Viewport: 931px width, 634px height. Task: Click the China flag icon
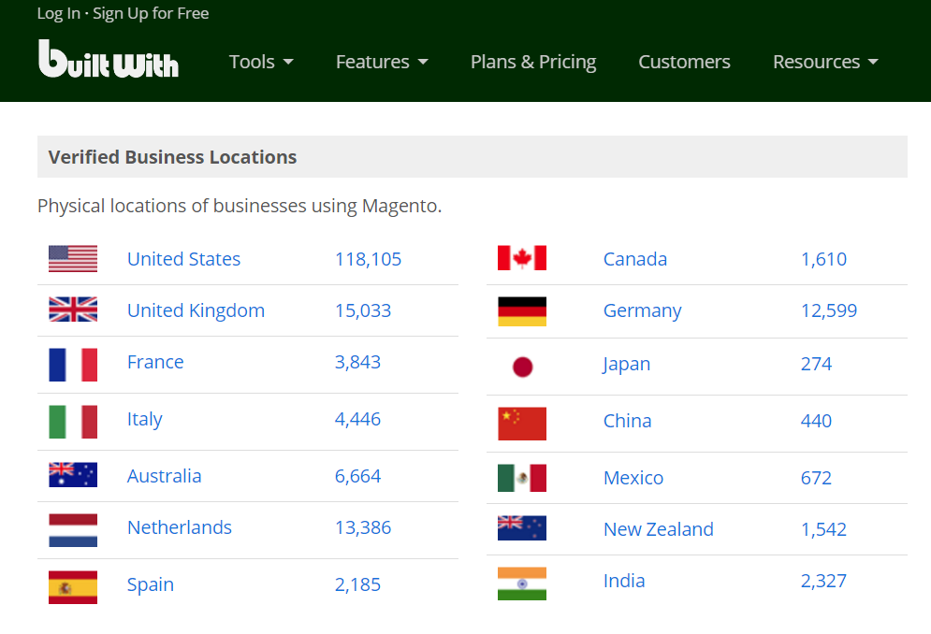[522, 424]
